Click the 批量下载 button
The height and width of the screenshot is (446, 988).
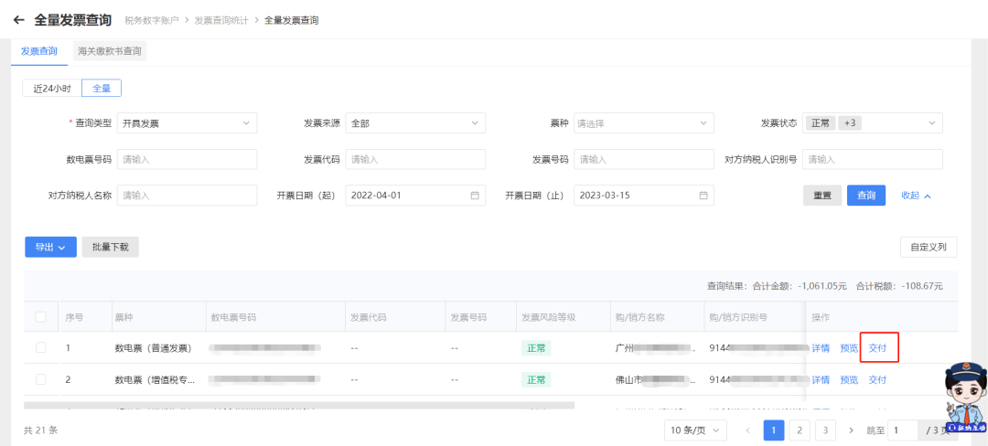point(111,247)
